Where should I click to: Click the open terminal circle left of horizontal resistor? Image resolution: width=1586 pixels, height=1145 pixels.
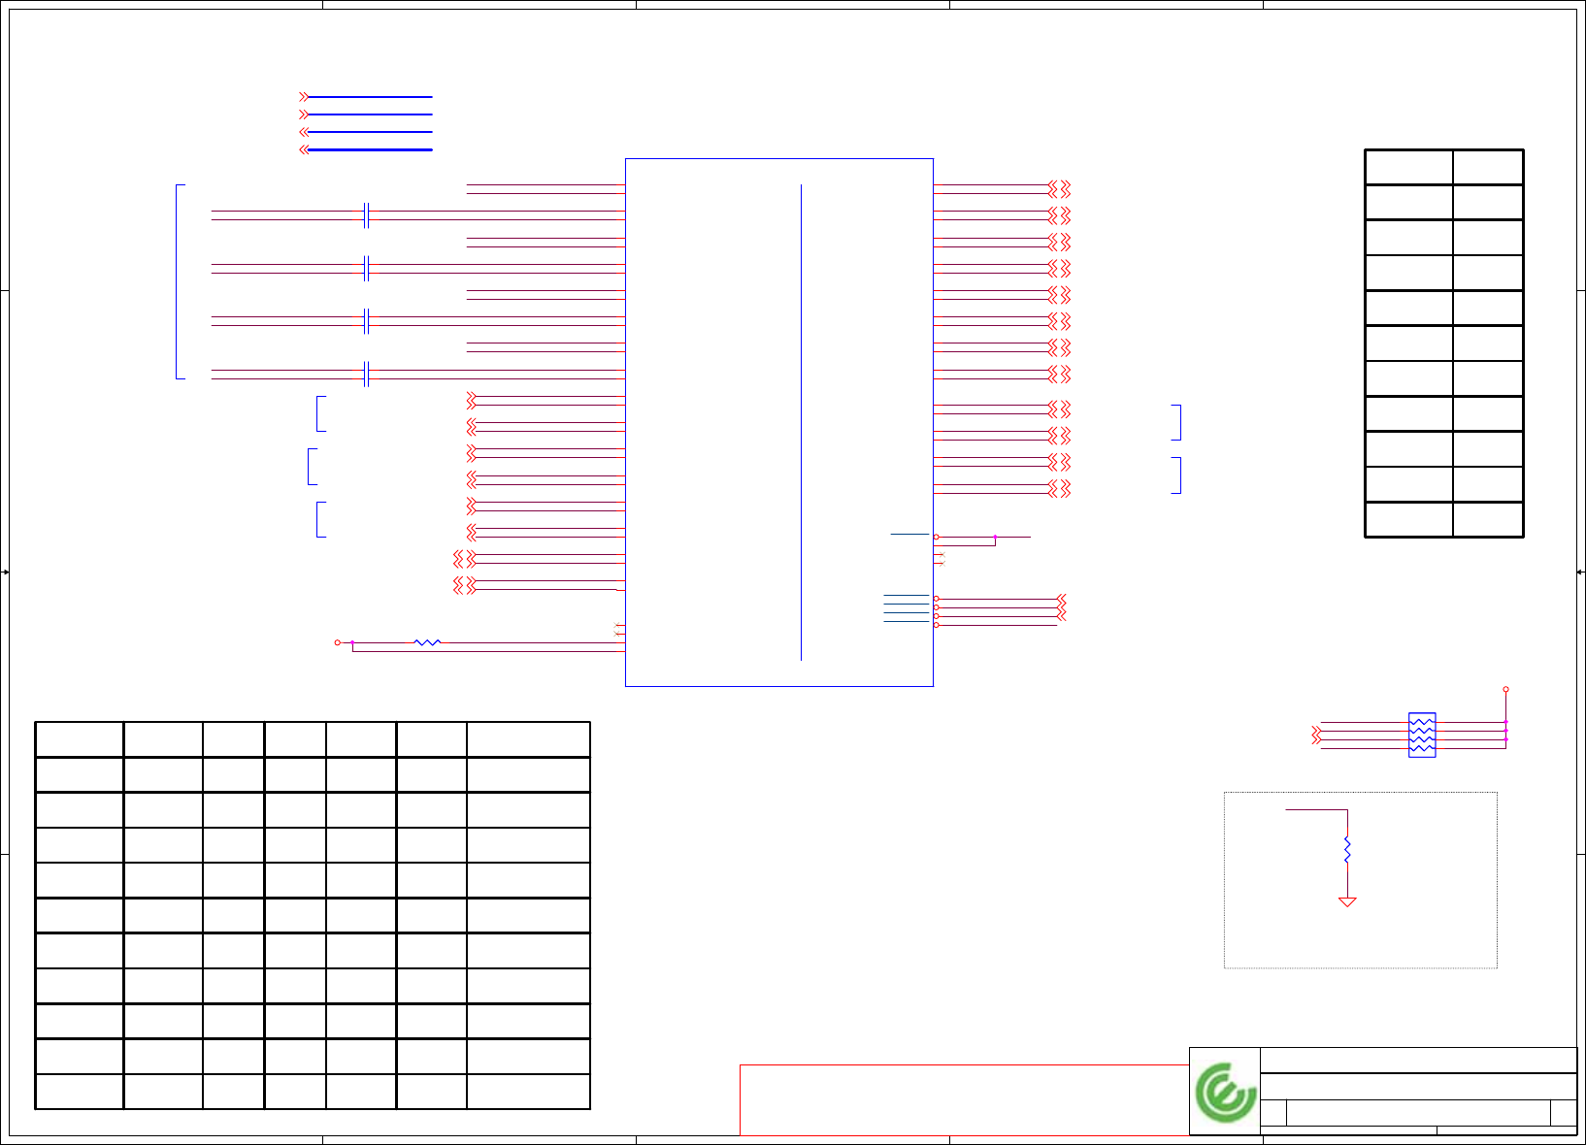[338, 642]
